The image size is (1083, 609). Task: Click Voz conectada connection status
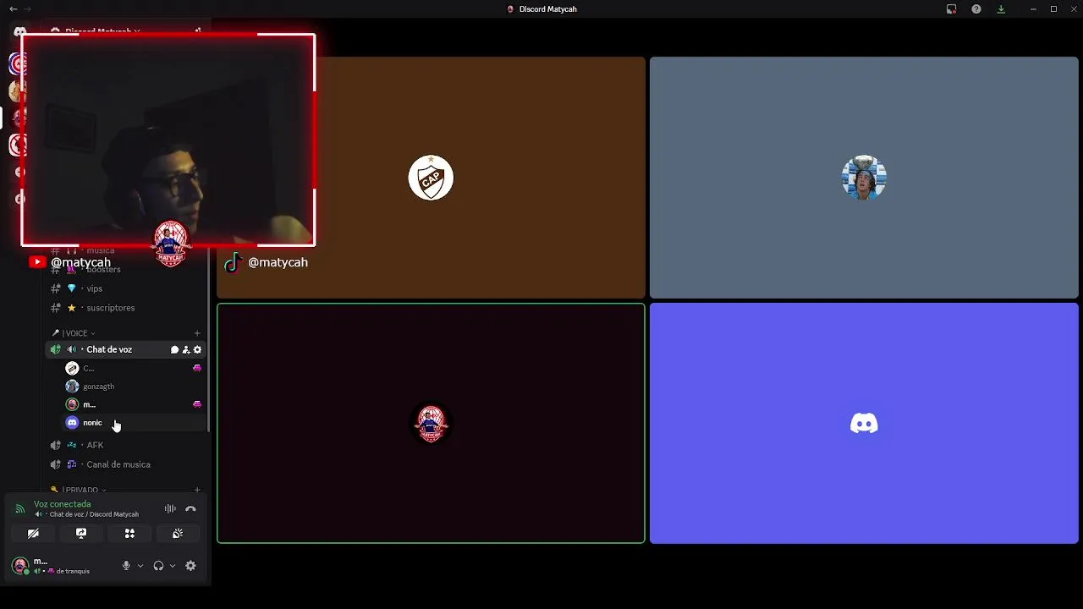coord(62,504)
